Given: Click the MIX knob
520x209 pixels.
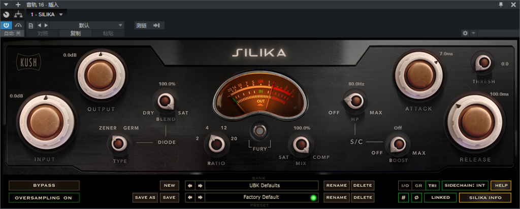Looking at the screenshot, I should pos(301,144).
